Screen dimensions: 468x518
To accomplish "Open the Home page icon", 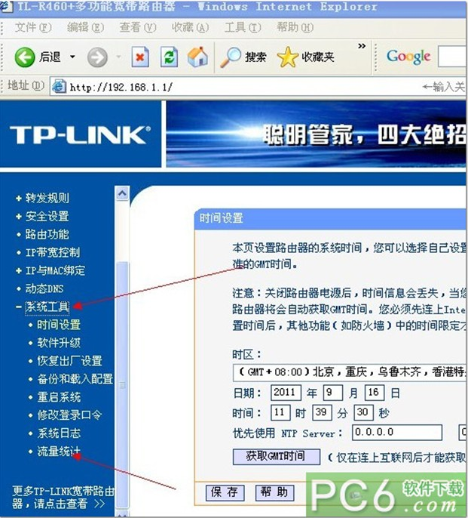I will point(197,57).
